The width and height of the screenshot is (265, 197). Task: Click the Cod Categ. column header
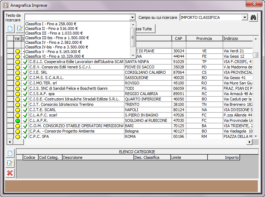pyautogui.click(x=50, y=157)
